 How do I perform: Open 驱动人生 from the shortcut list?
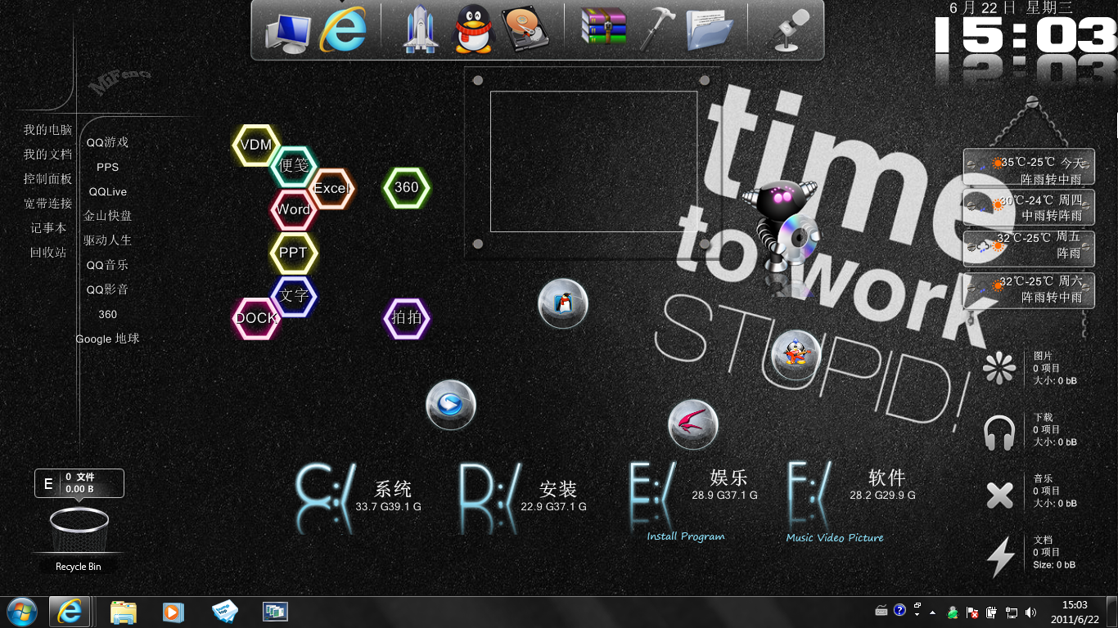pyautogui.click(x=107, y=240)
